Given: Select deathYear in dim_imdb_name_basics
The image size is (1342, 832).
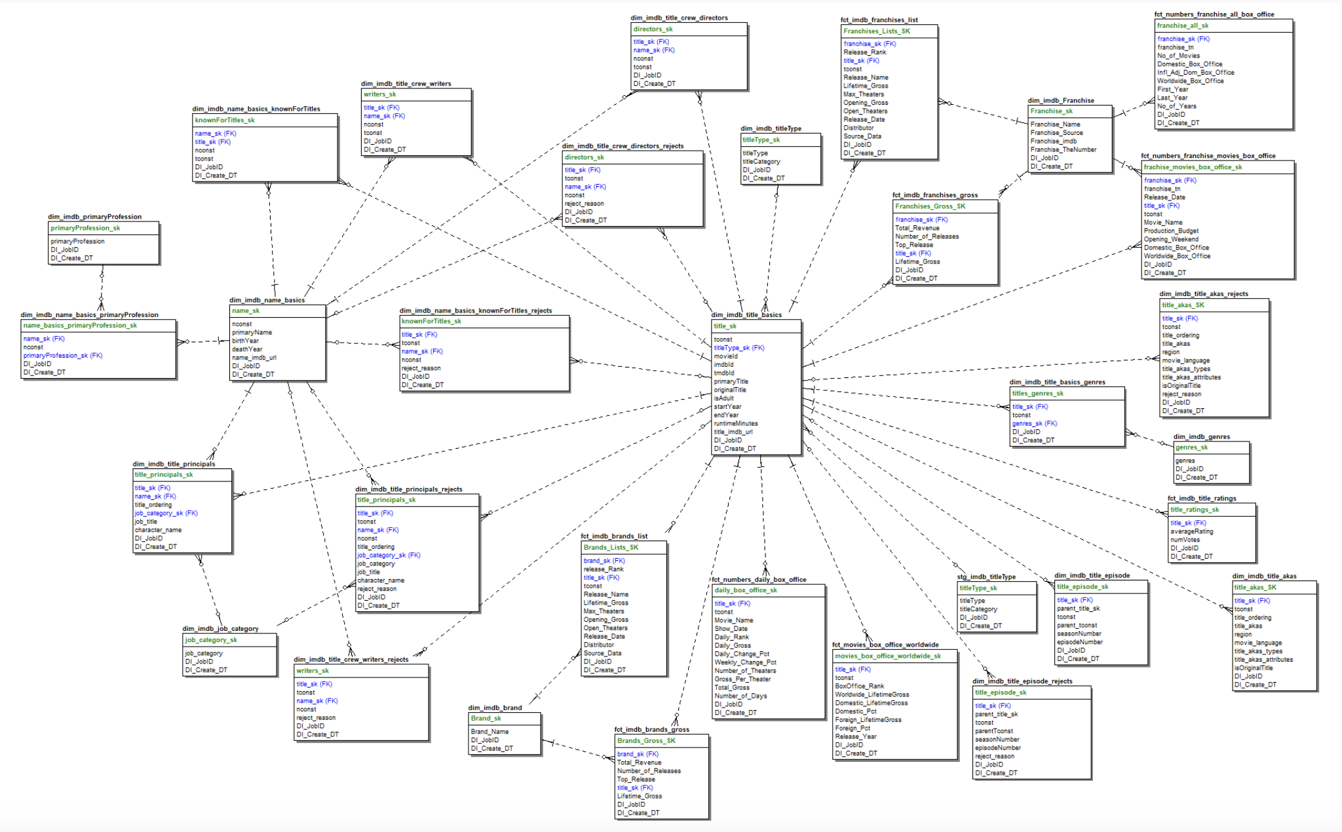Looking at the screenshot, I should point(246,349).
